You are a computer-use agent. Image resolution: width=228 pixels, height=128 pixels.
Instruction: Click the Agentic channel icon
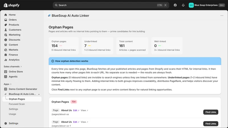coord(6,77)
